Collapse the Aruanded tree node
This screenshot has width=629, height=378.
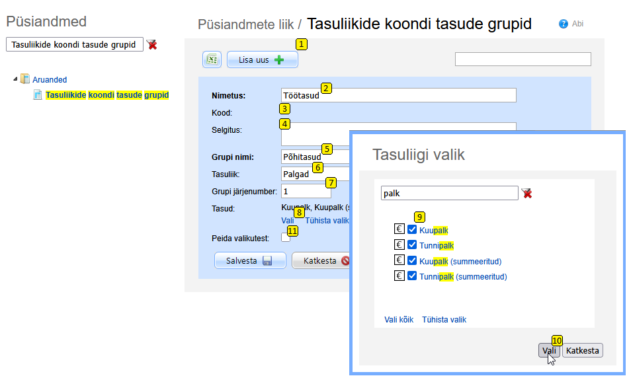[x=15, y=79]
